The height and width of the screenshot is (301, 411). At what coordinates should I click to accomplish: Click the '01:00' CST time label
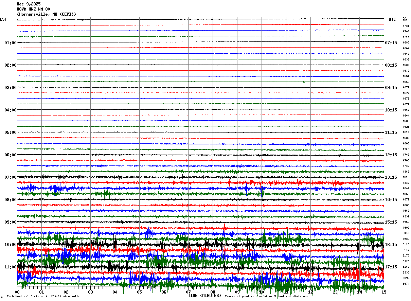click(11, 43)
